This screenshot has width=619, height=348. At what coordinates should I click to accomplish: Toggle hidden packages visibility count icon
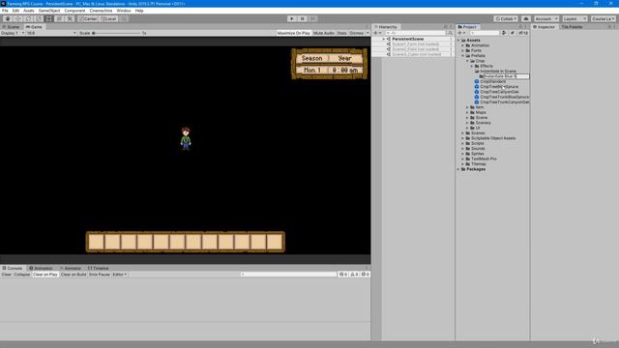pos(523,33)
